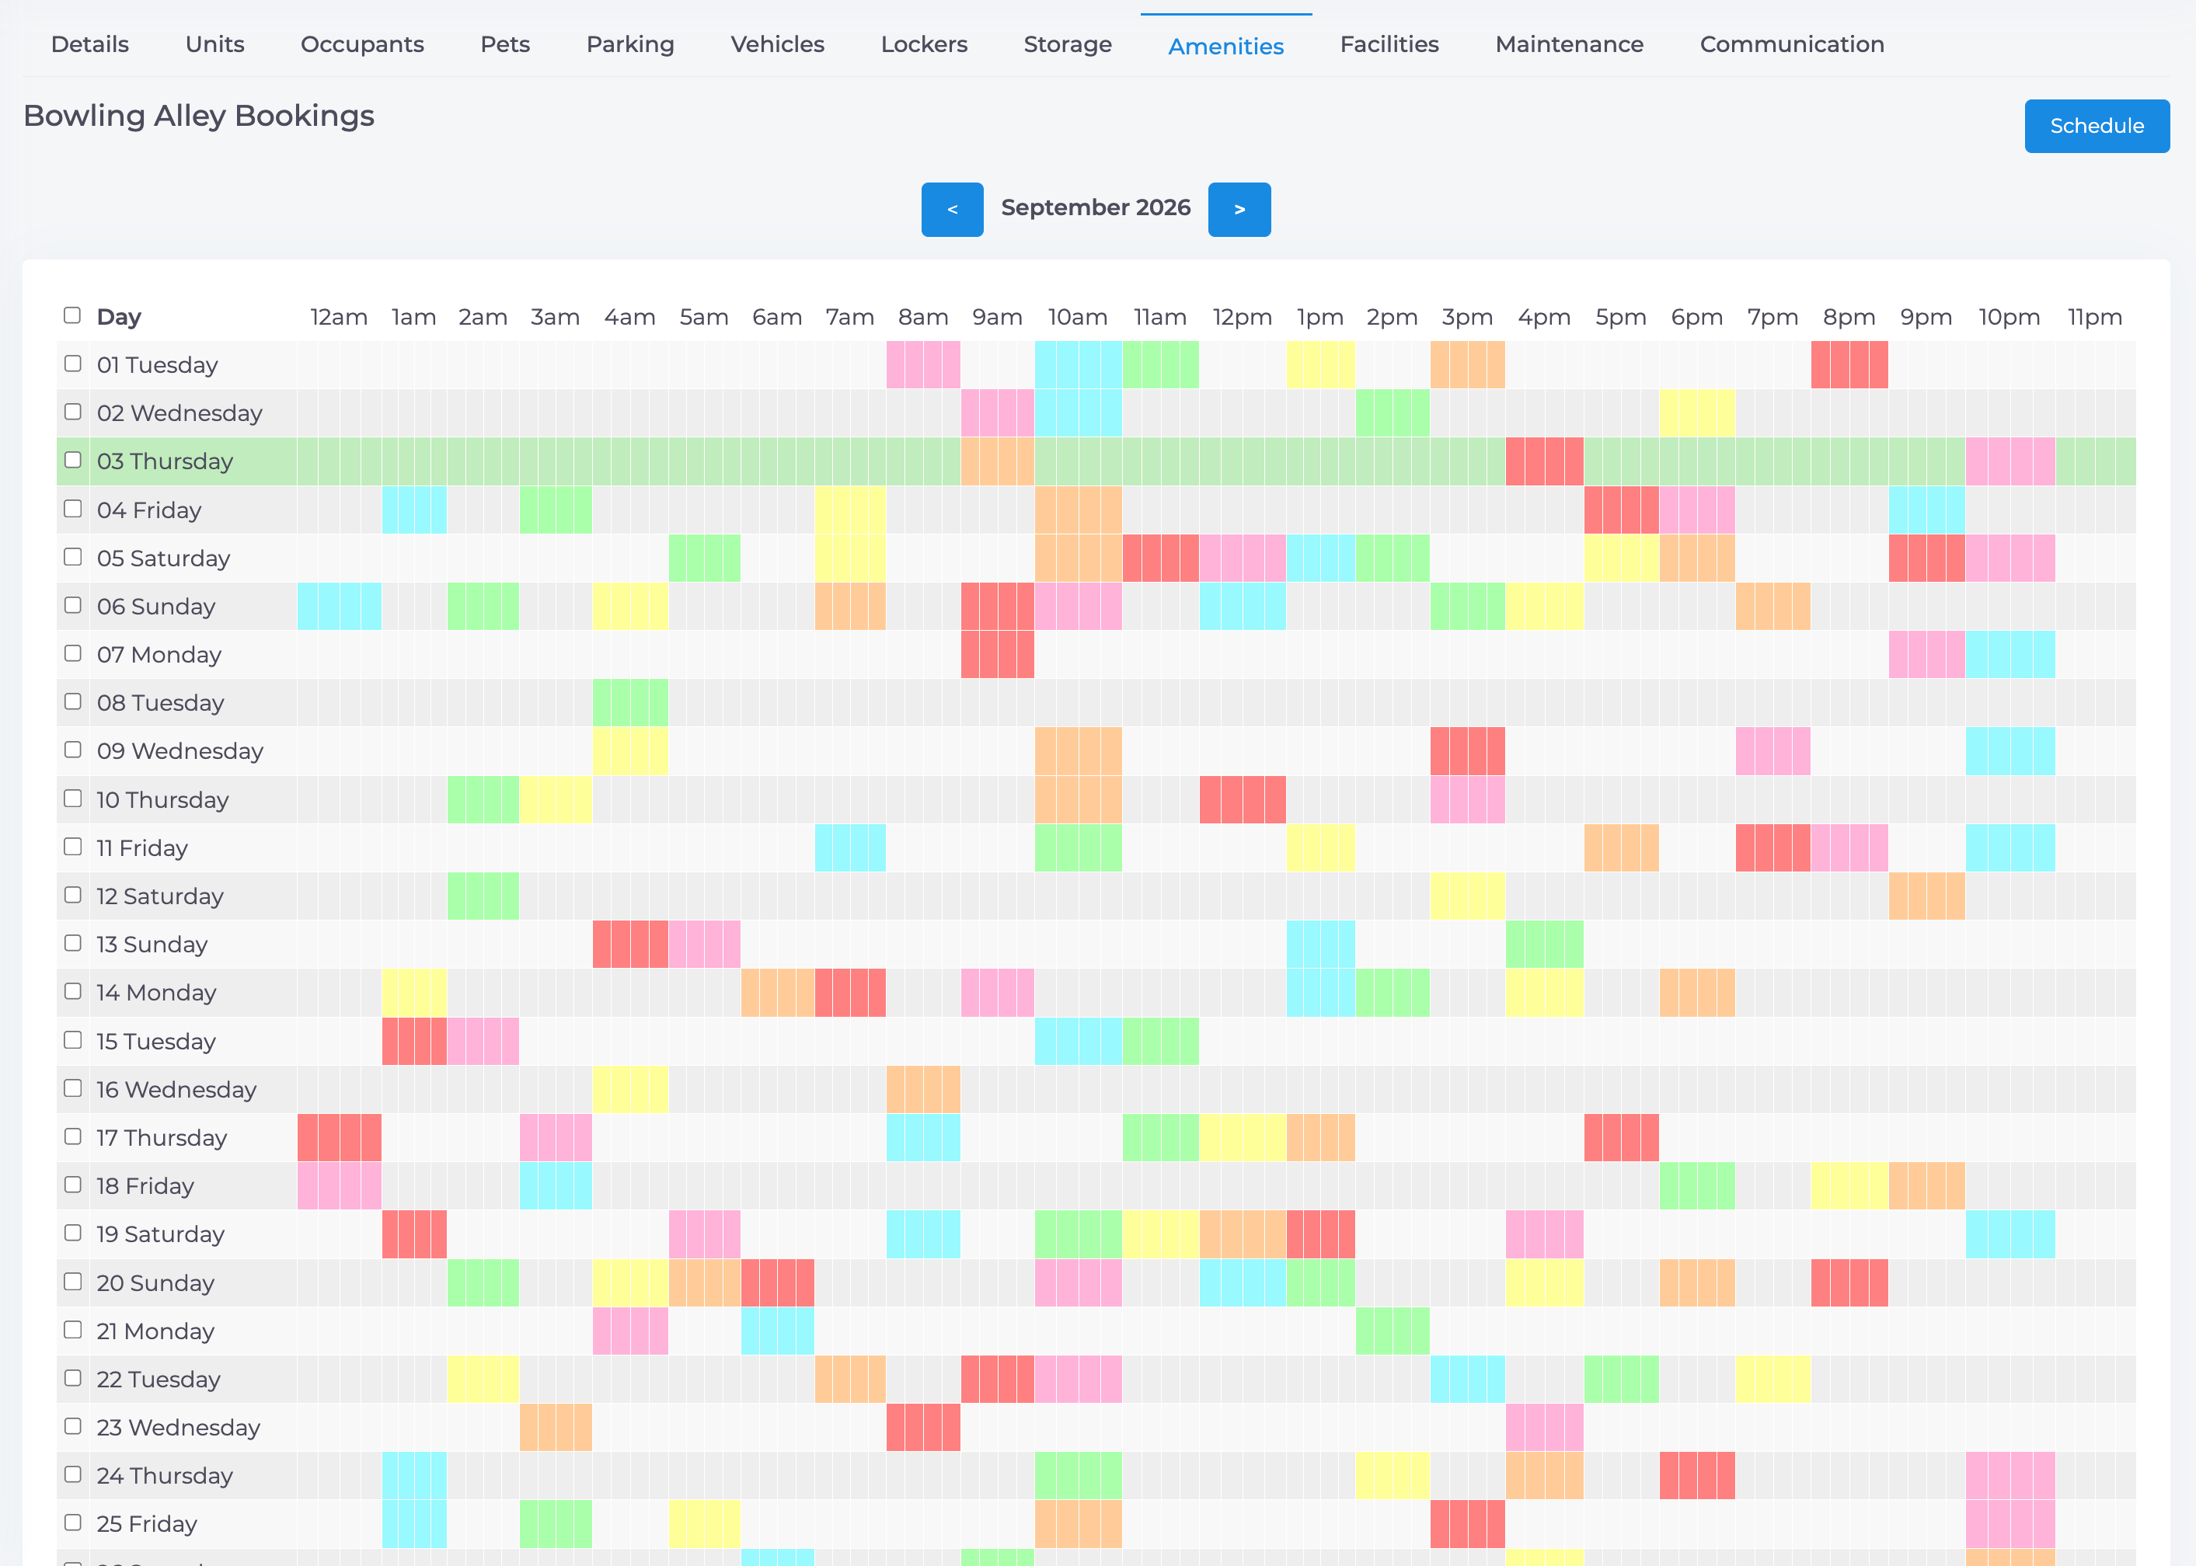Open the Communication tab

point(1792,44)
